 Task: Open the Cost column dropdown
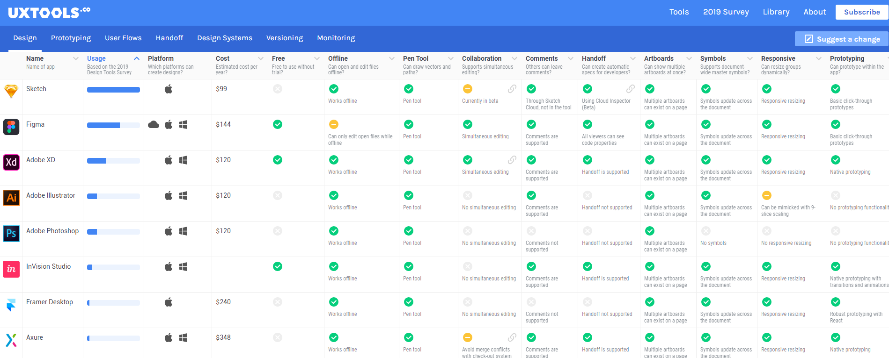pyautogui.click(x=261, y=58)
